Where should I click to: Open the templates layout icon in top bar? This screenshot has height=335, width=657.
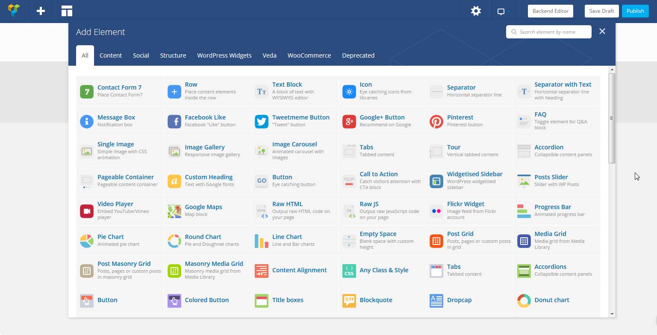(67, 11)
